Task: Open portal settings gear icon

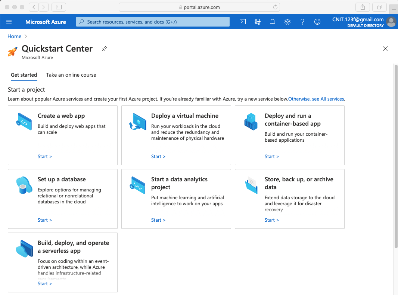Action: [287, 22]
